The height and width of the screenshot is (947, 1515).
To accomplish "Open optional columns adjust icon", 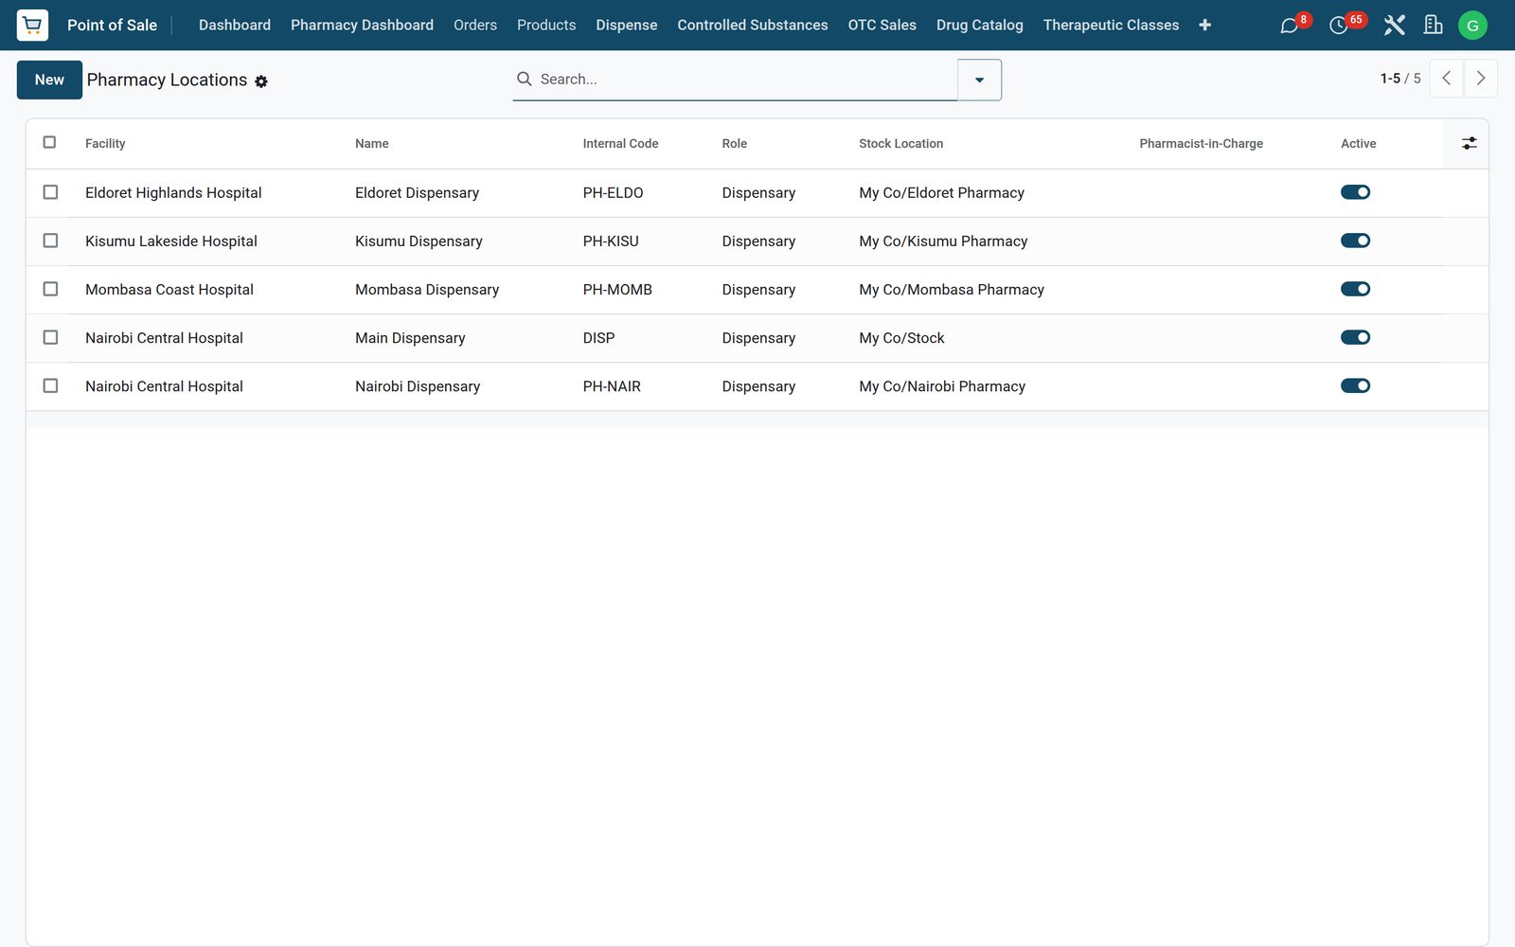I will coord(1469,143).
